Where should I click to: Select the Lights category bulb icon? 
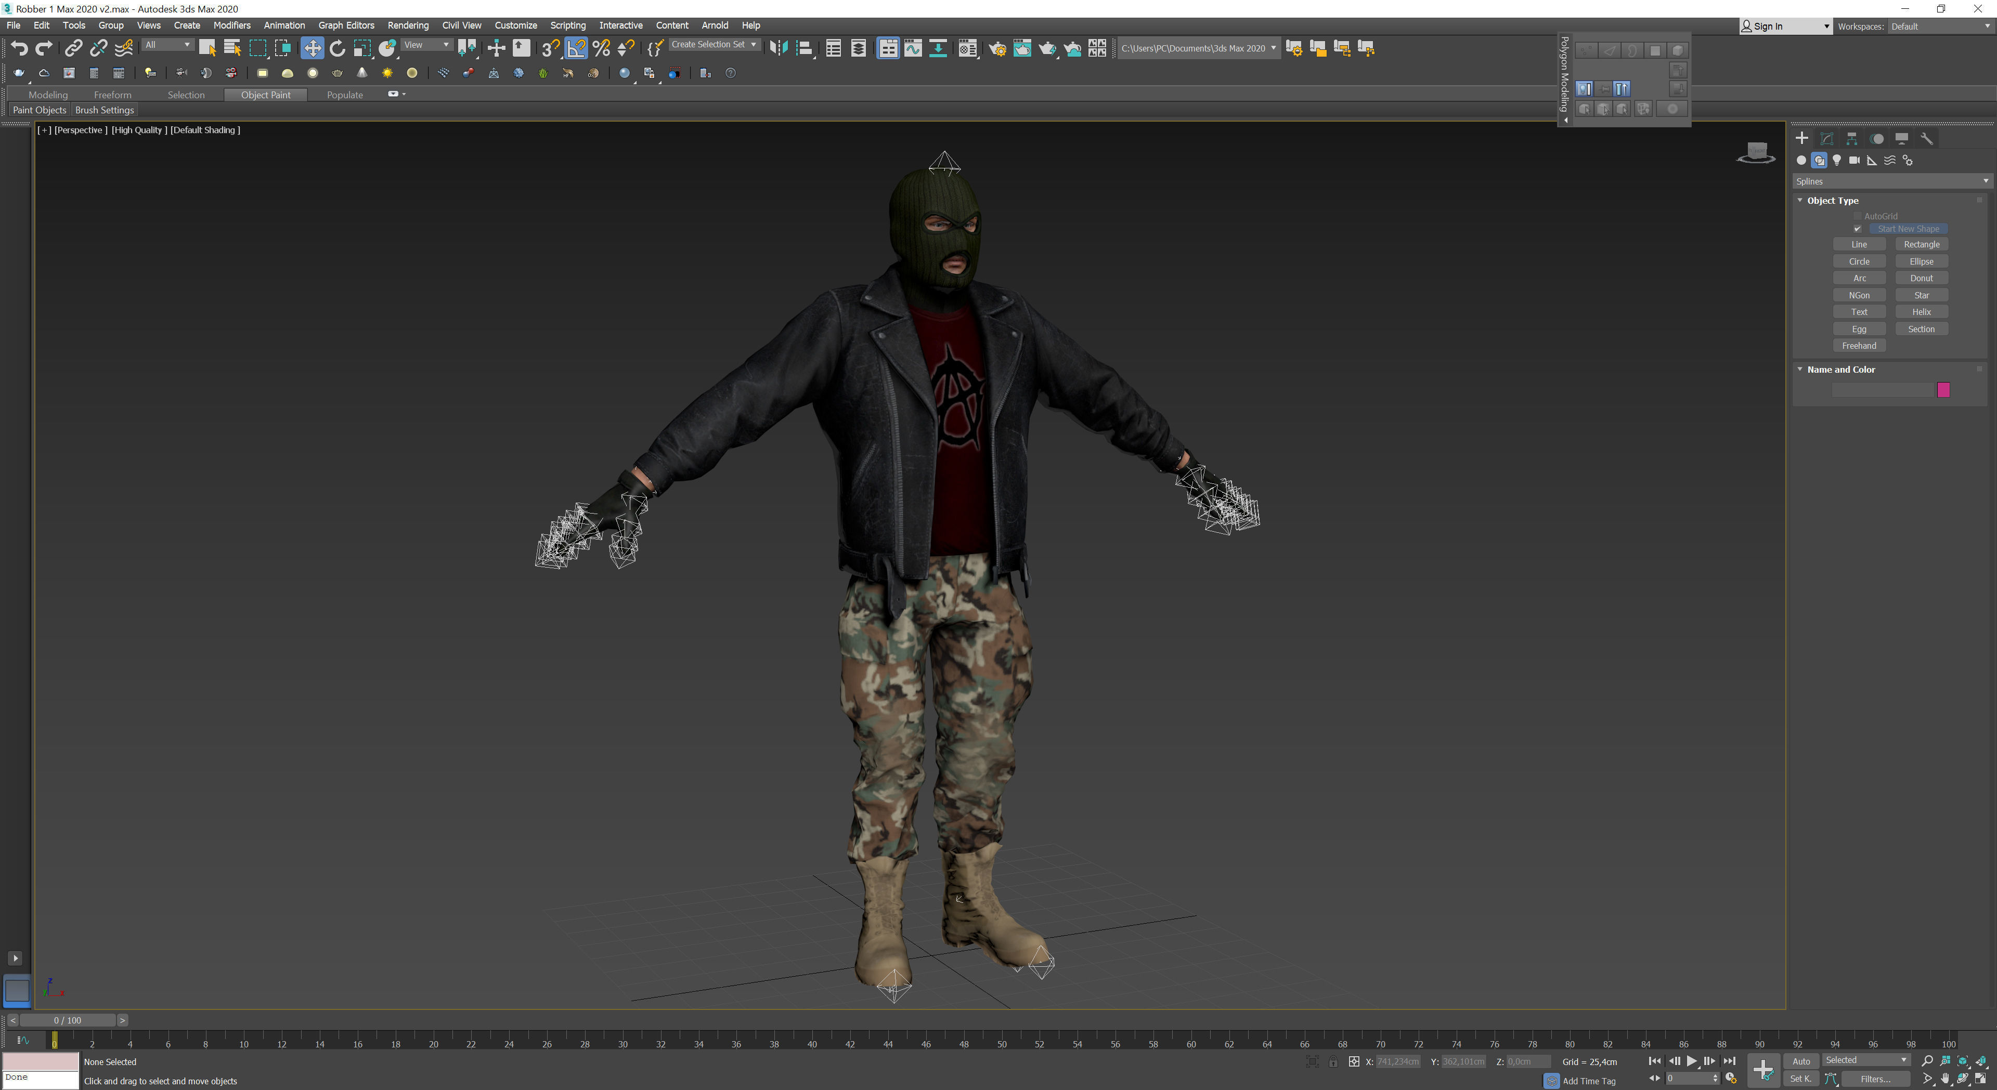[1836, 161]
